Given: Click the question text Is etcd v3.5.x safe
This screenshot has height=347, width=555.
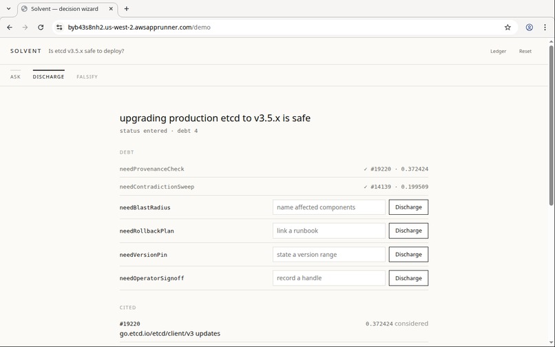Looking at the screenshot, I should pyautogui.click(x=86, y=51).
